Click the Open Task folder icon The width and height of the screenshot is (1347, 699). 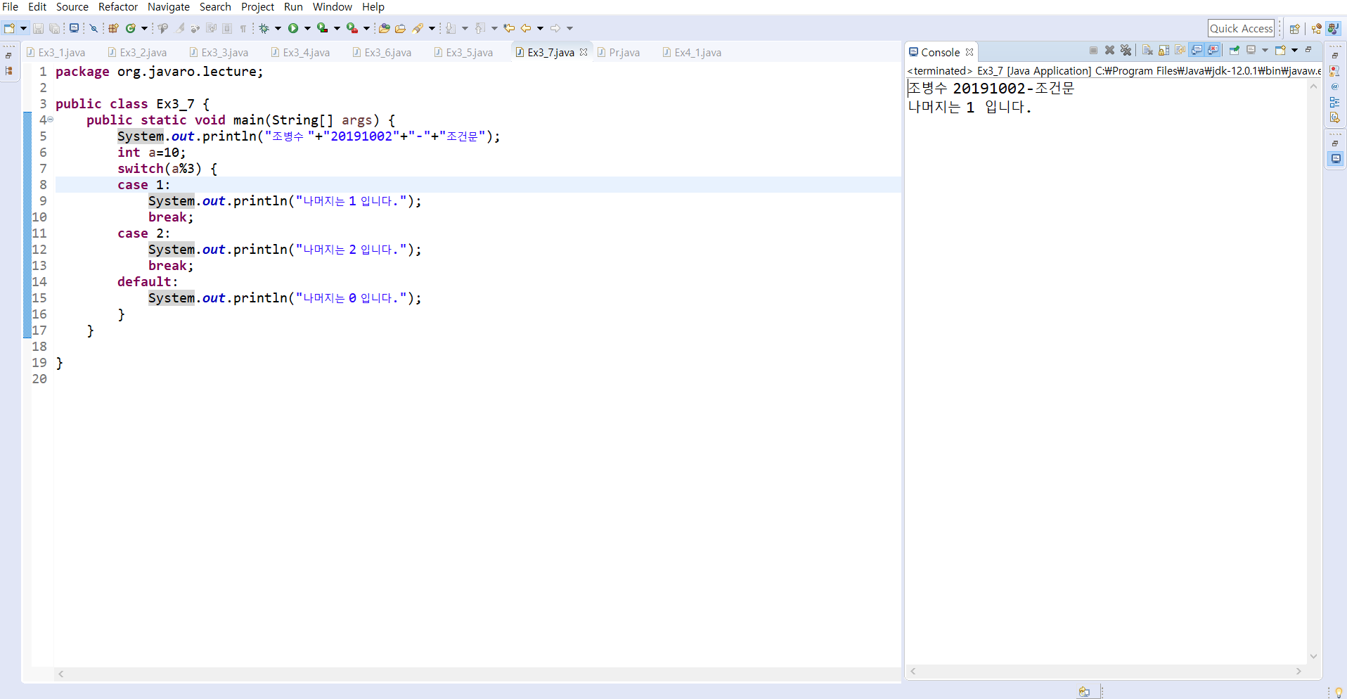point(400,28)
